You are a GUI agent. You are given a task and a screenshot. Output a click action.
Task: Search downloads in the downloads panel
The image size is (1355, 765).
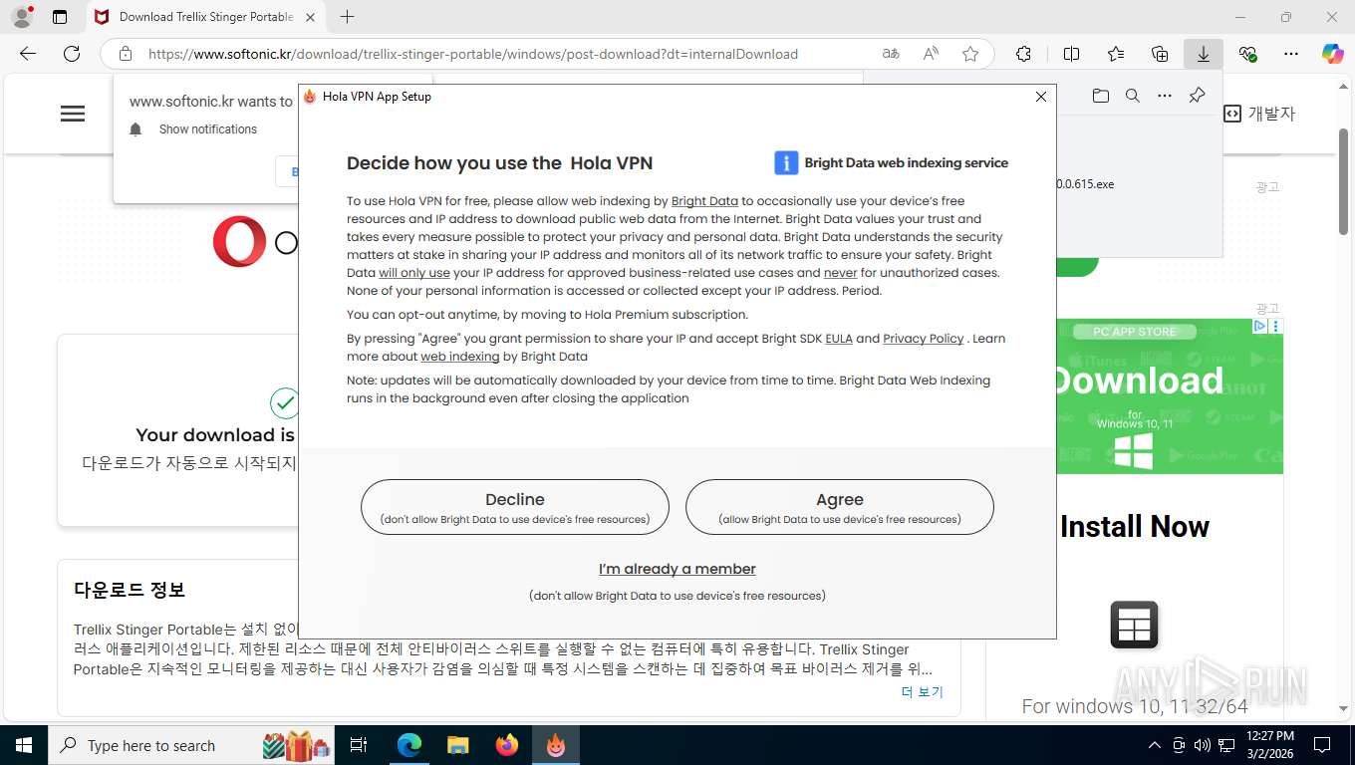point(1132,96)
